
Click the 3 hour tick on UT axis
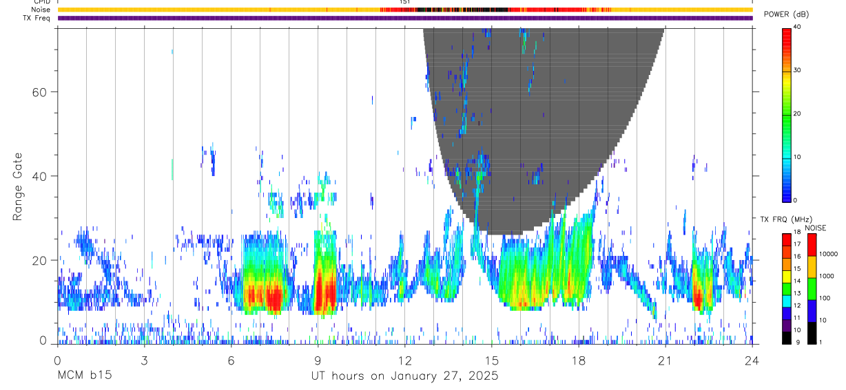(145, 359)
